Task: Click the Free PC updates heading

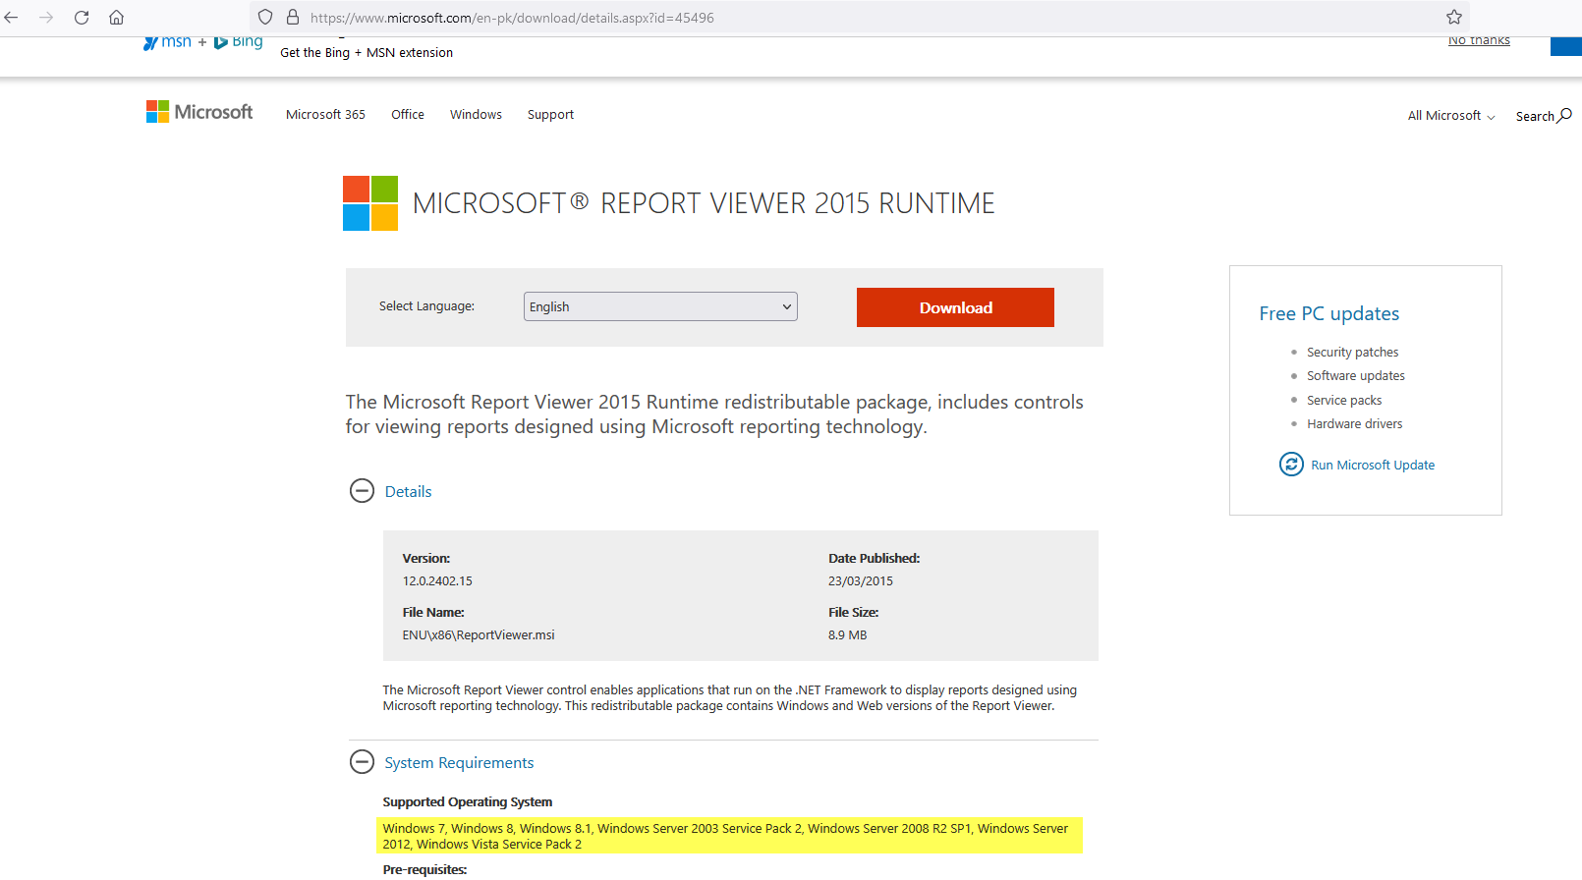Action: pos(1328,314)
